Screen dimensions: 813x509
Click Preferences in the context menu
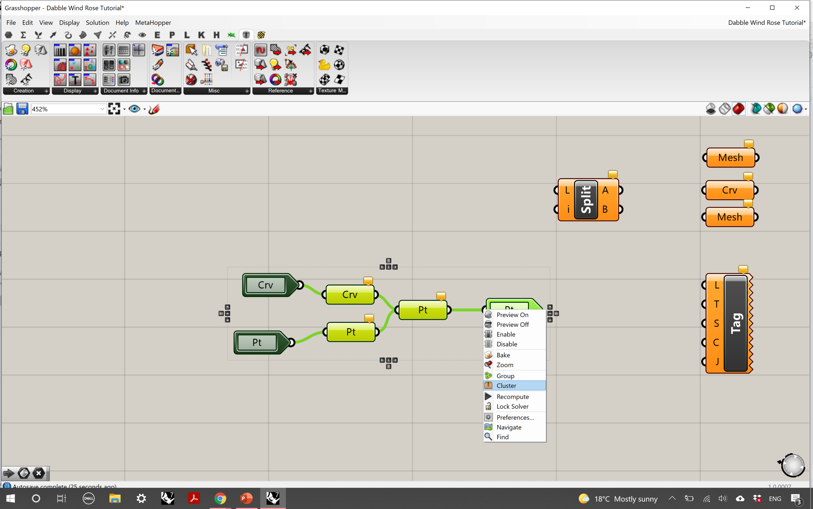[515, 417]
